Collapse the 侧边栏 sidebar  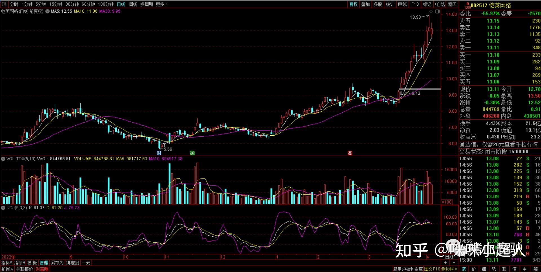tap(449, 269)
